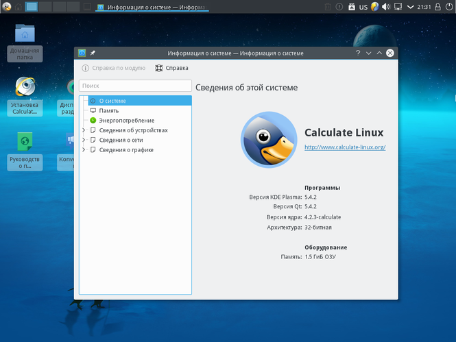
Task: Open the Справка toolbar menu
Action: pos(171,68)
